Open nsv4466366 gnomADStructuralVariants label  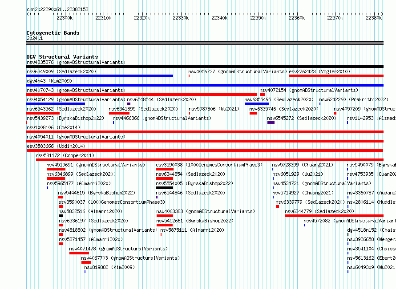coord(162,118)
